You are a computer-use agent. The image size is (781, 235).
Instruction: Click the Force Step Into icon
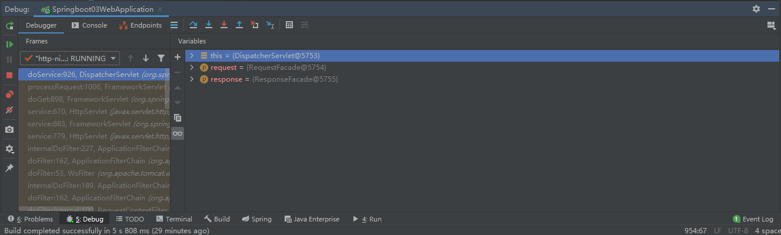point(224,25)
